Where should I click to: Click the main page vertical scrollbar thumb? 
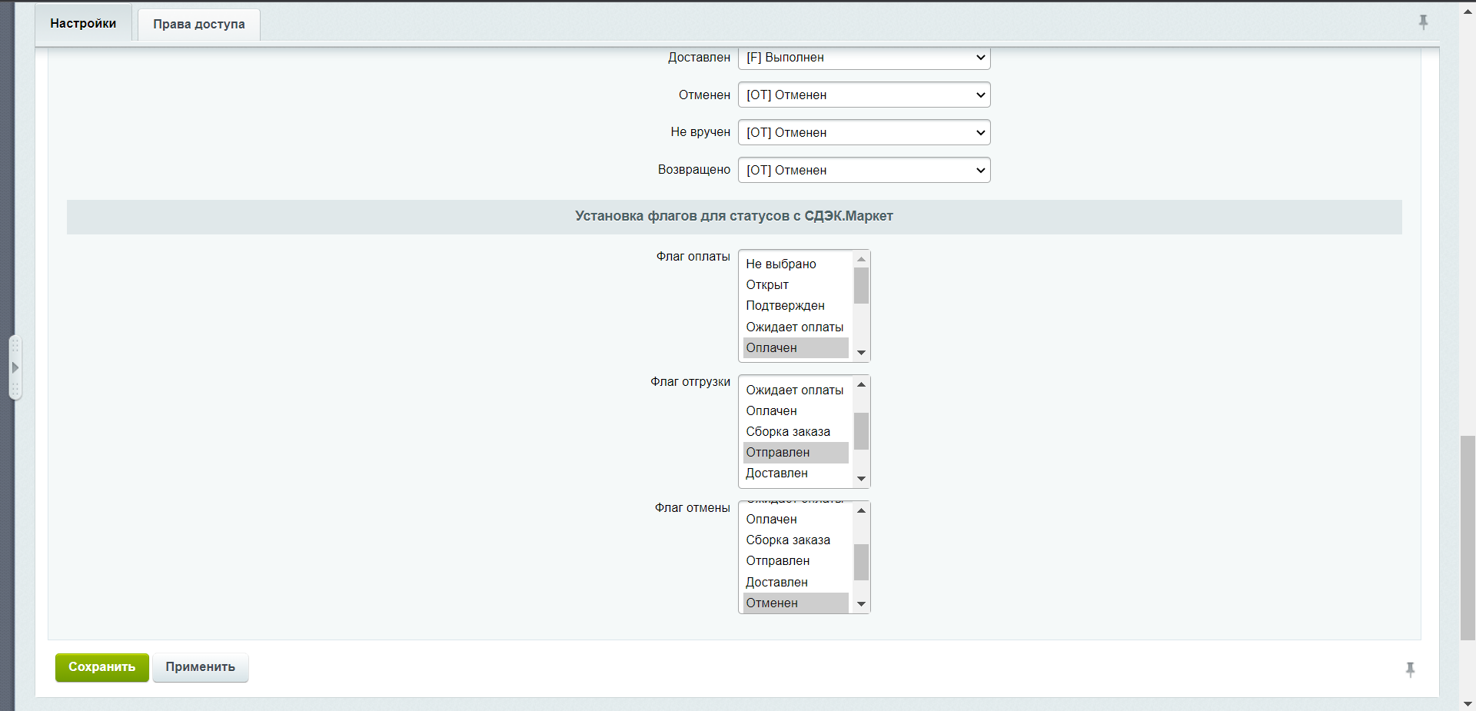point(1468,537)
